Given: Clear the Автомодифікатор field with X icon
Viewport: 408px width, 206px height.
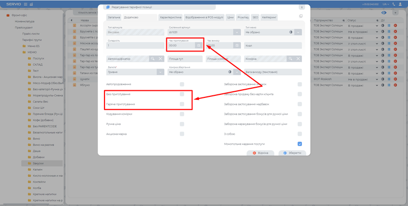Looking at the screenshot, I should click(160, 59).
